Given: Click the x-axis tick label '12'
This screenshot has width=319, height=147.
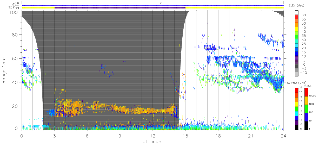Looking at the screenshot, I should [x=152, y=135].
